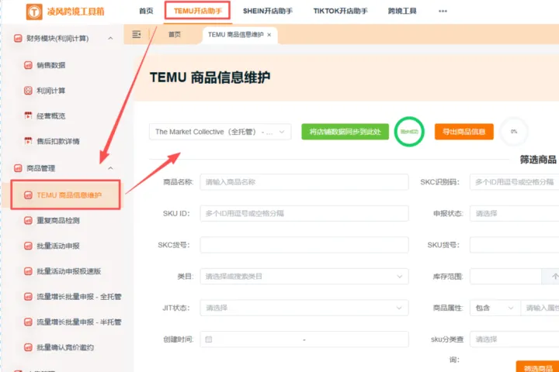Click 导出商品信息 orange button

[x=464, y=132]
